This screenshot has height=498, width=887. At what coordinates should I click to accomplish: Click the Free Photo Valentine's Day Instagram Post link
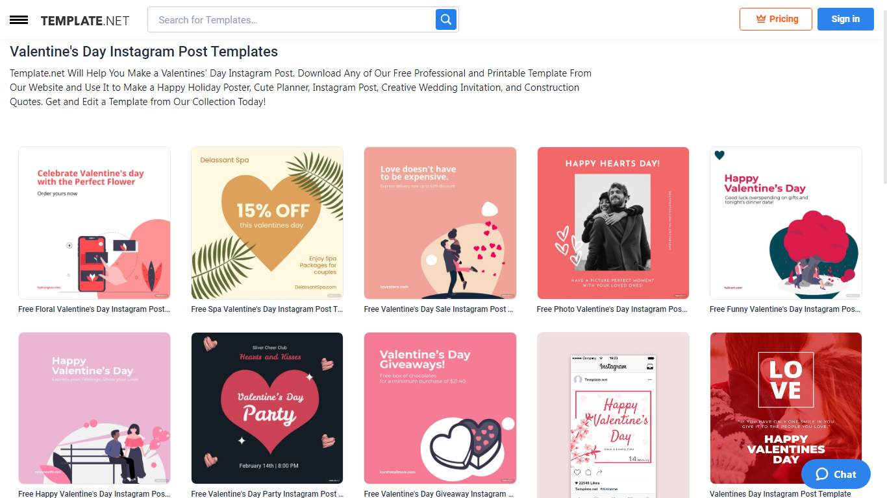tap(612, 309)
